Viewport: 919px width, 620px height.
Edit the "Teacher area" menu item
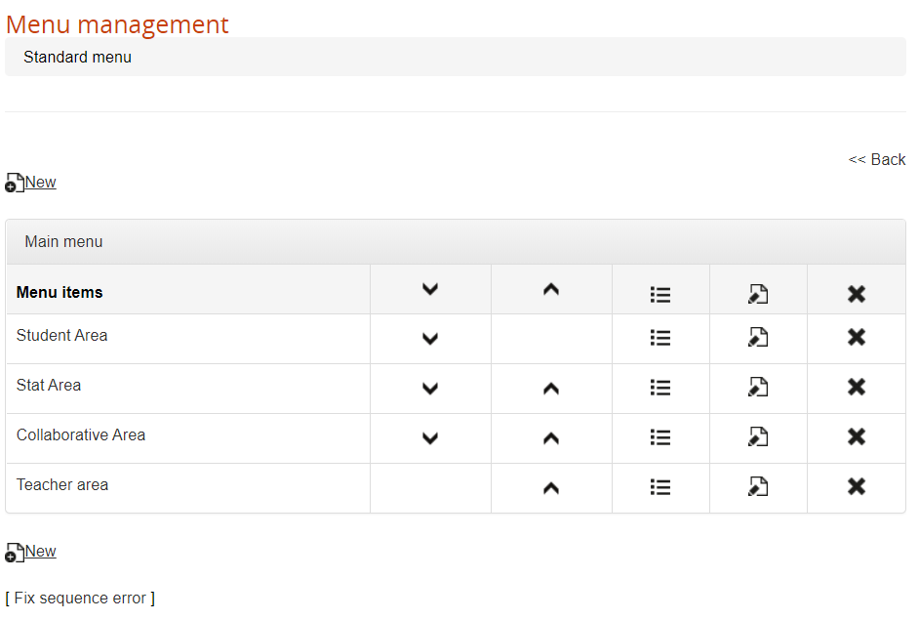(758, 487)
